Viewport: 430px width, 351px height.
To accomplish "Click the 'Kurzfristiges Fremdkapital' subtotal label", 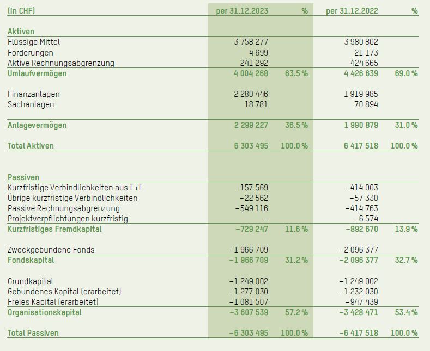I will click(54, 229).
